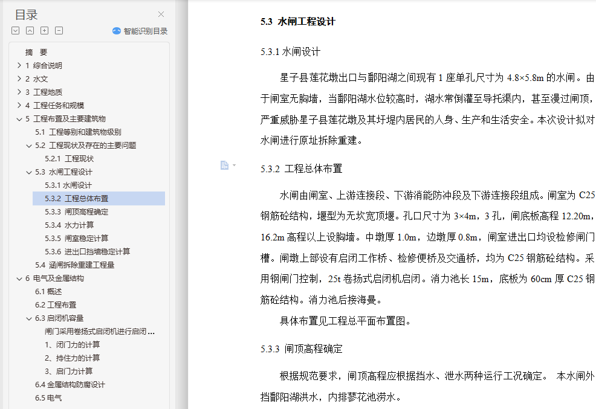
Task: Navigate to 6.3 启闭机容量
Action: 59,318
